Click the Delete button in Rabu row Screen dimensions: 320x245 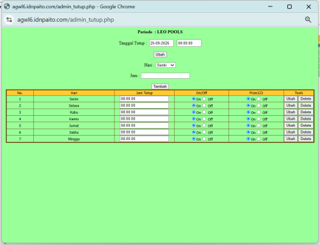click(306, 112)
